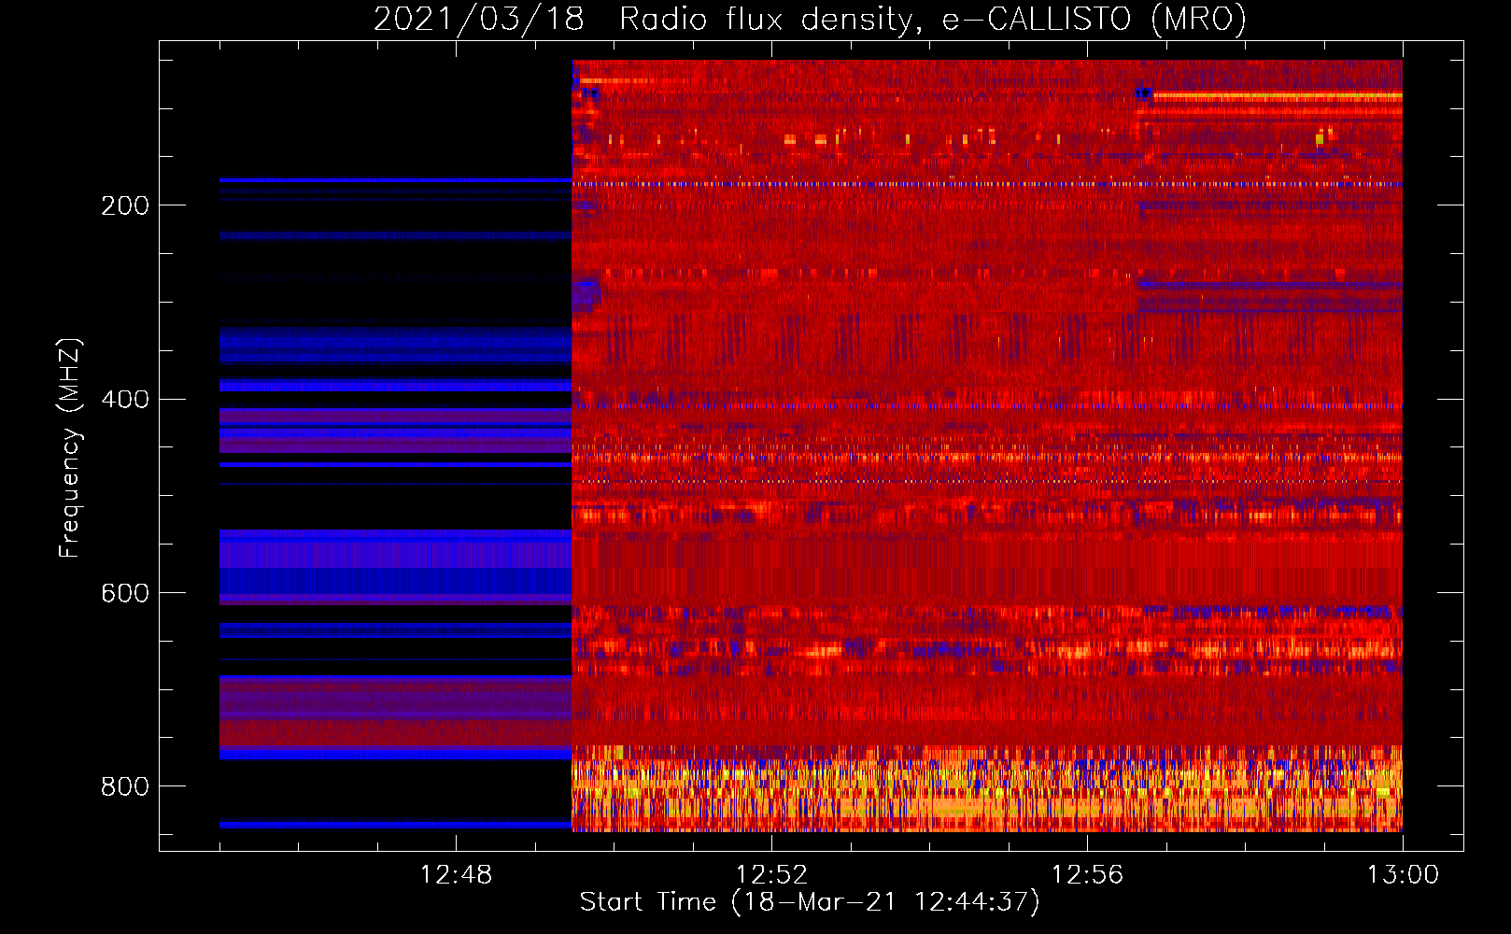Screen dimensions: 1511x934
Task: Click the 200 frequency tick label
Action: pos(125,205)
